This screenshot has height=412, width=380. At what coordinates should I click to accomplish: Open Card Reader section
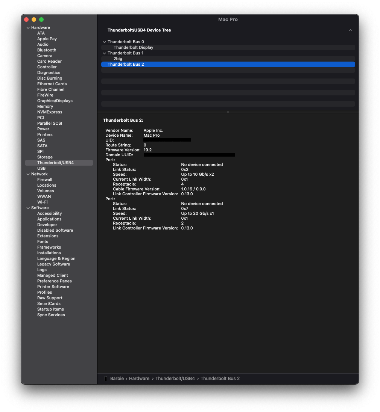pos(49,61)
